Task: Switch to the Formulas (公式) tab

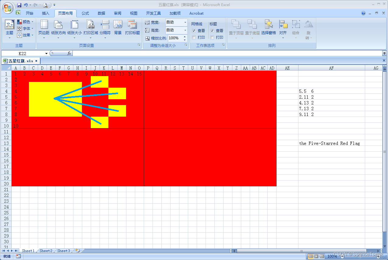Action: [85, 13]
